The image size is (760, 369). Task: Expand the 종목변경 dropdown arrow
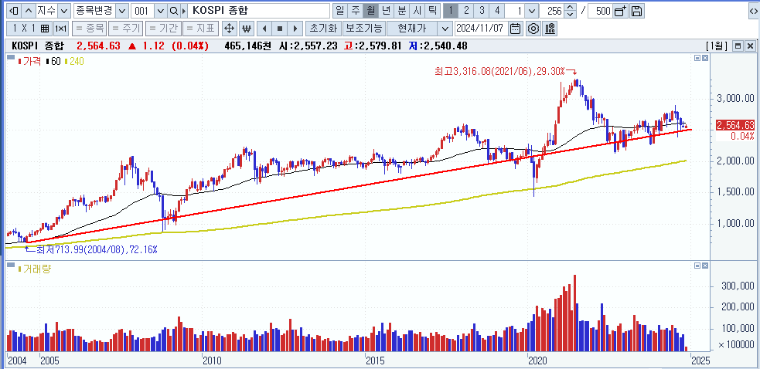pos(123,11)
